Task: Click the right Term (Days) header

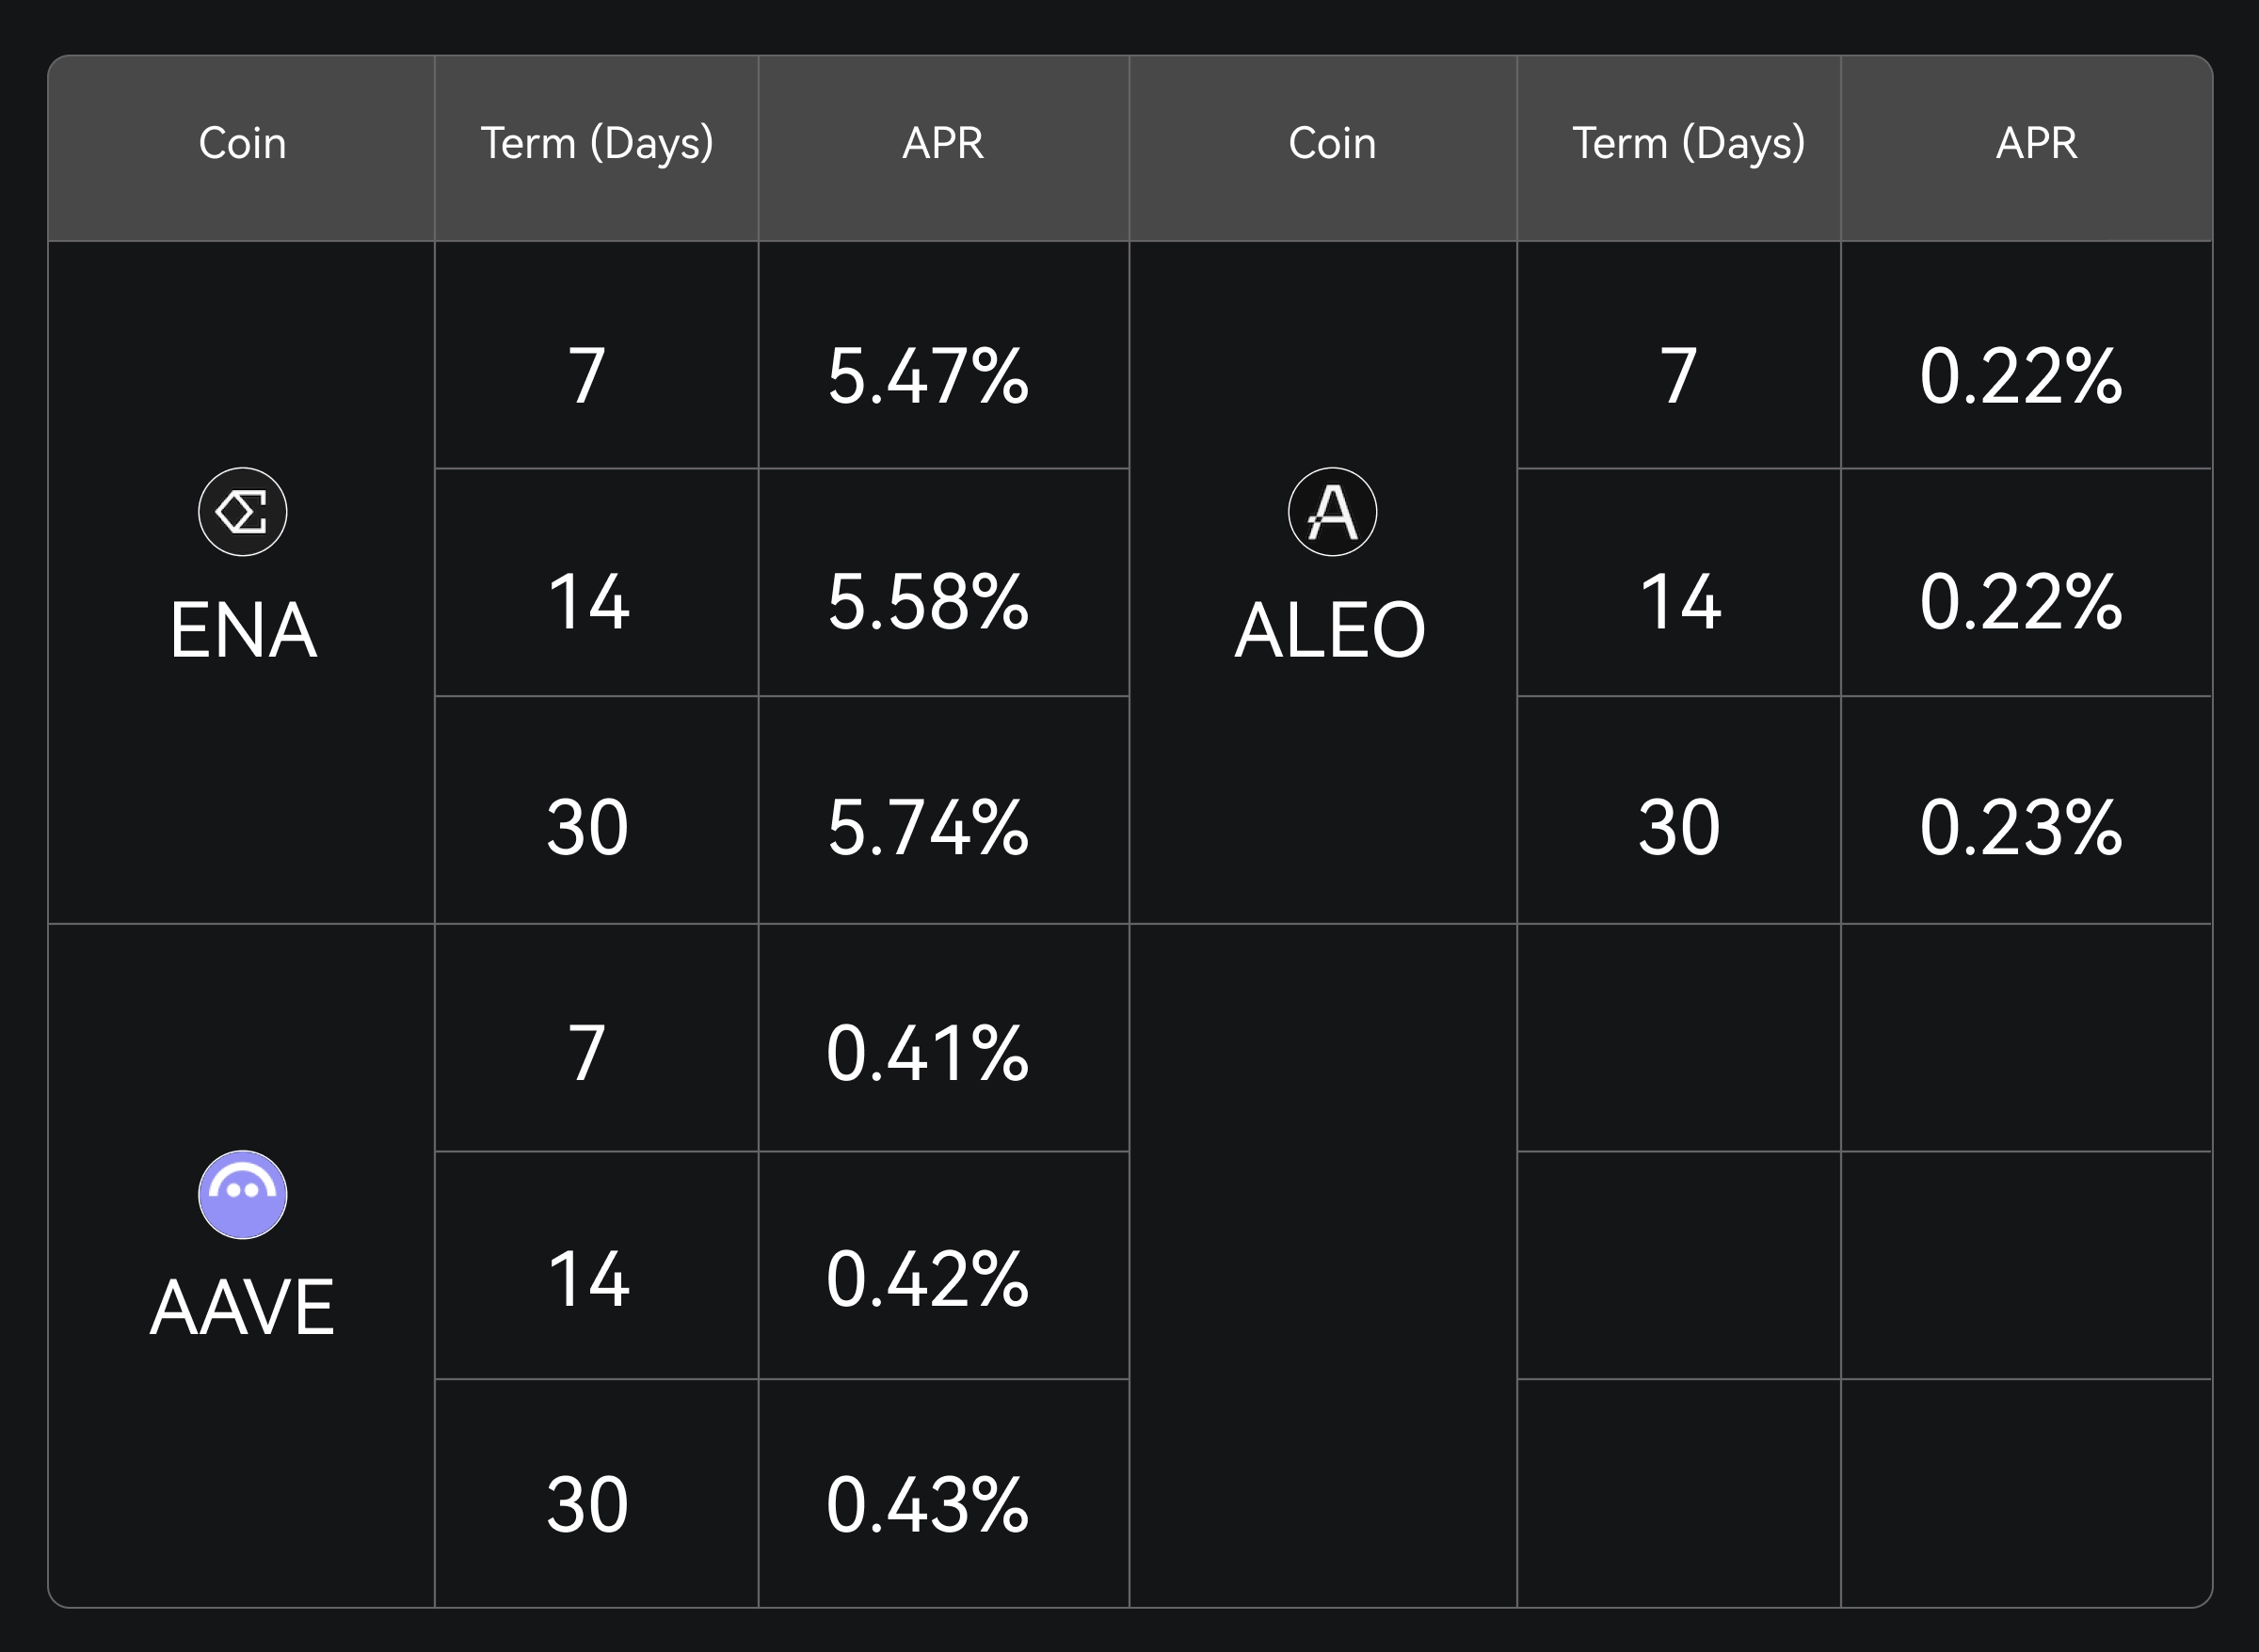Action: coord(1688,143)
